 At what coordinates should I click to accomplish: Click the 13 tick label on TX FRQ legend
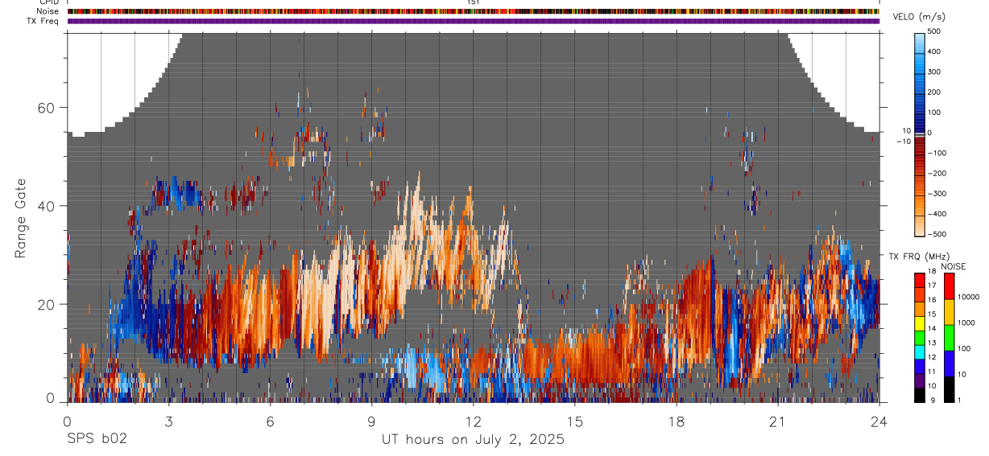coord(933,343)
